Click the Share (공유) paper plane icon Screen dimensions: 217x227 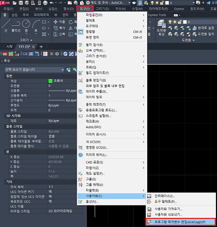(x=208, y=3)
